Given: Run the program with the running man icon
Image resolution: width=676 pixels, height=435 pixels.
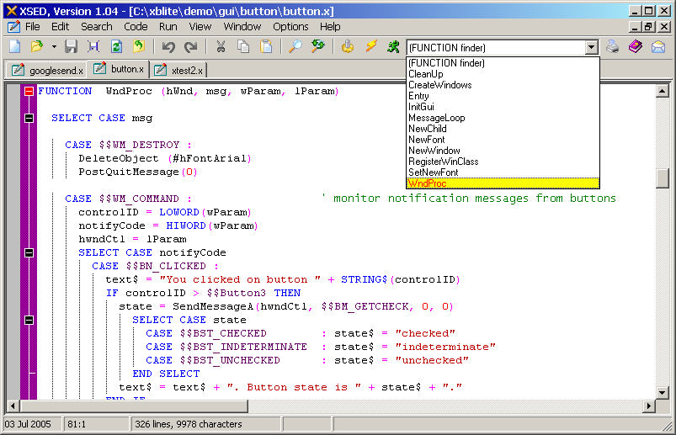Looking at the screenshot, I should pyautogui.click(x=393, y=46).
